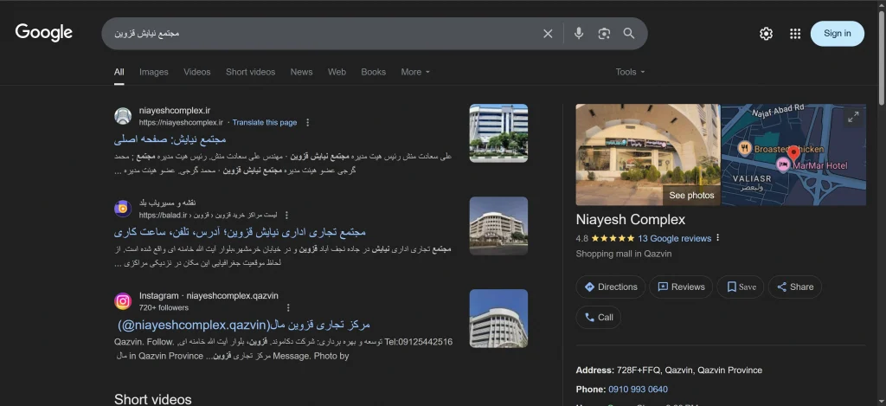Click the Short videos section heading
This screenshot has height=406, width=886.
coord(152,399)
